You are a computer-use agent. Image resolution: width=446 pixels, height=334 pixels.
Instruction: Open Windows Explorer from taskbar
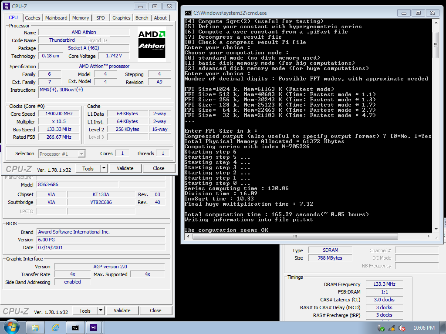(35, 328)
